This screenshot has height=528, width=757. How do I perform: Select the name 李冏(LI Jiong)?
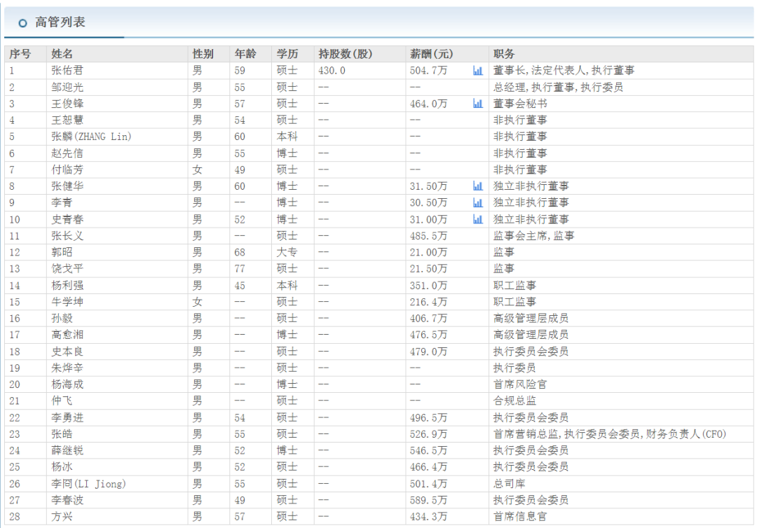88,484
